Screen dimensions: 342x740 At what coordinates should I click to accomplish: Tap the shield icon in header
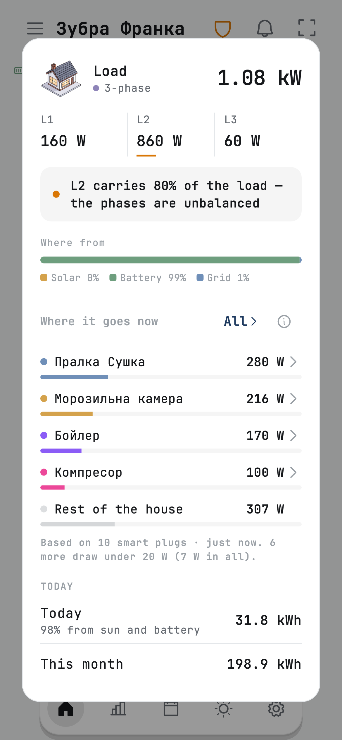(223, 29)
